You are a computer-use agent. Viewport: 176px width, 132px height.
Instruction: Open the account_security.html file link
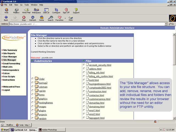(x=100, y=65)
